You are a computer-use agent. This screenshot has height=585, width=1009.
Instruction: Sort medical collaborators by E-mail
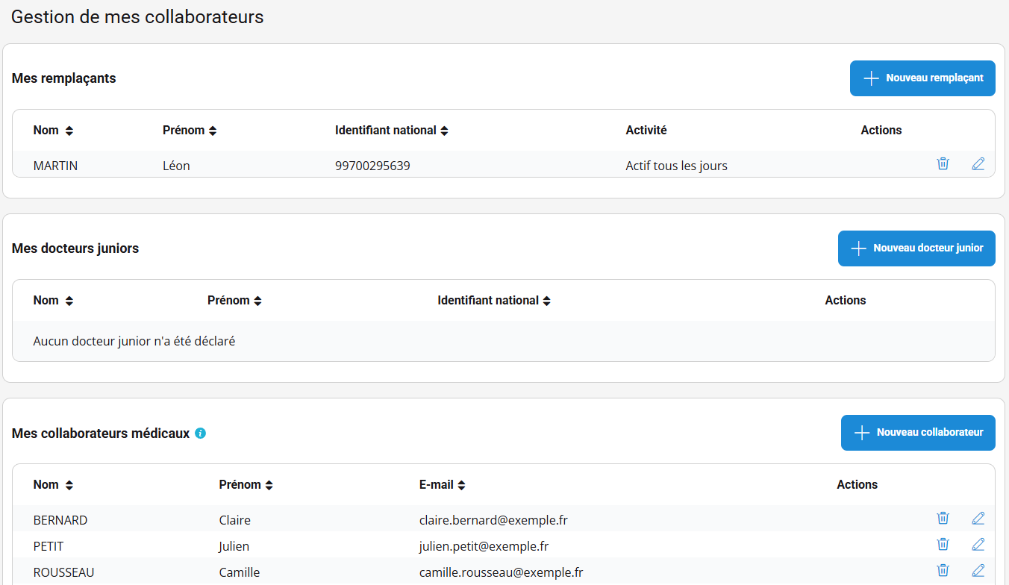point(462,485)
